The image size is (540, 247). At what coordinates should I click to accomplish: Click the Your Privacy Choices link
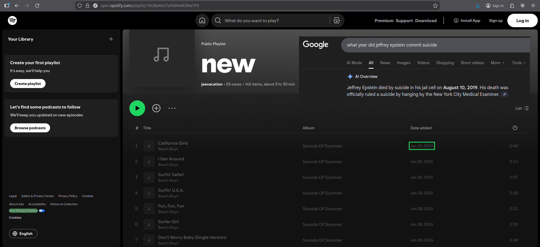click(23, 211)
